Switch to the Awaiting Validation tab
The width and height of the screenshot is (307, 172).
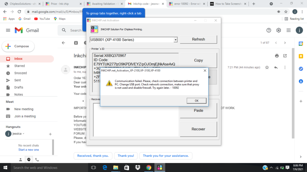coord(105,4)
